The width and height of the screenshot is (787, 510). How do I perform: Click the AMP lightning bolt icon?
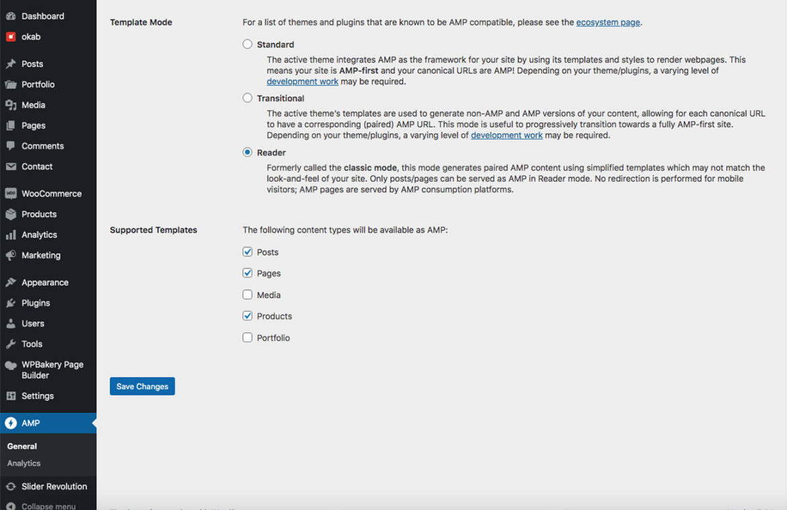(11, 423)
